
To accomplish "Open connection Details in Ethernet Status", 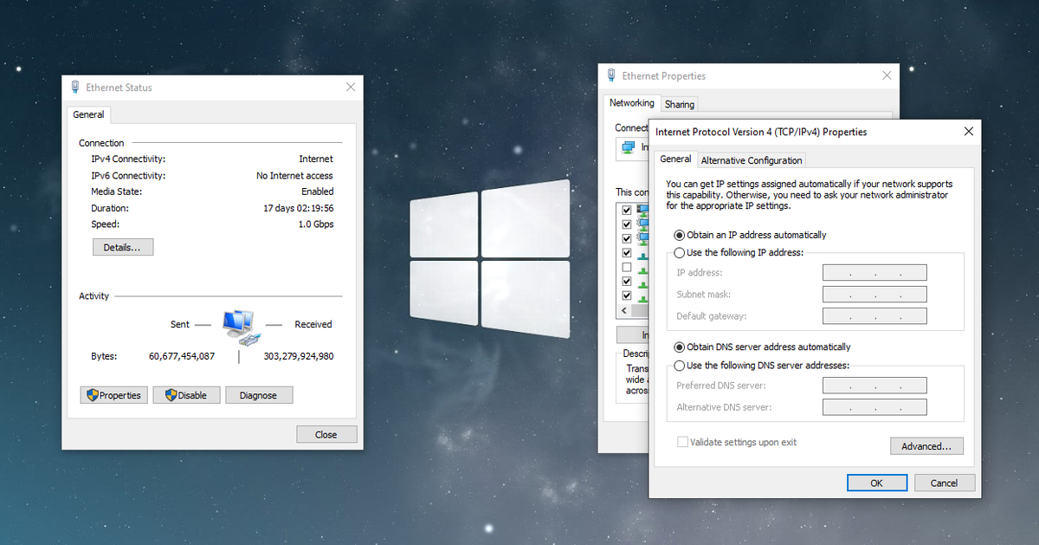I will pyautogui.click(x=122, y=246).
